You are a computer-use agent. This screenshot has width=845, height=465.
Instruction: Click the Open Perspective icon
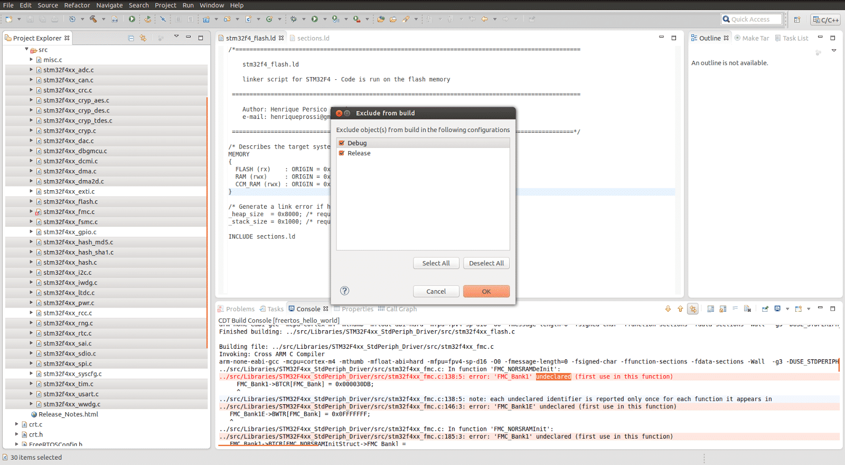click(x=797, y=20)
